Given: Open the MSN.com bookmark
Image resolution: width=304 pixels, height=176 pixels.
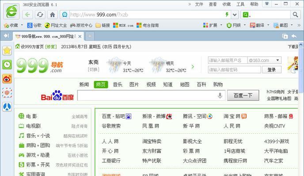Looking at the screenshot, I should coord(123,25).
